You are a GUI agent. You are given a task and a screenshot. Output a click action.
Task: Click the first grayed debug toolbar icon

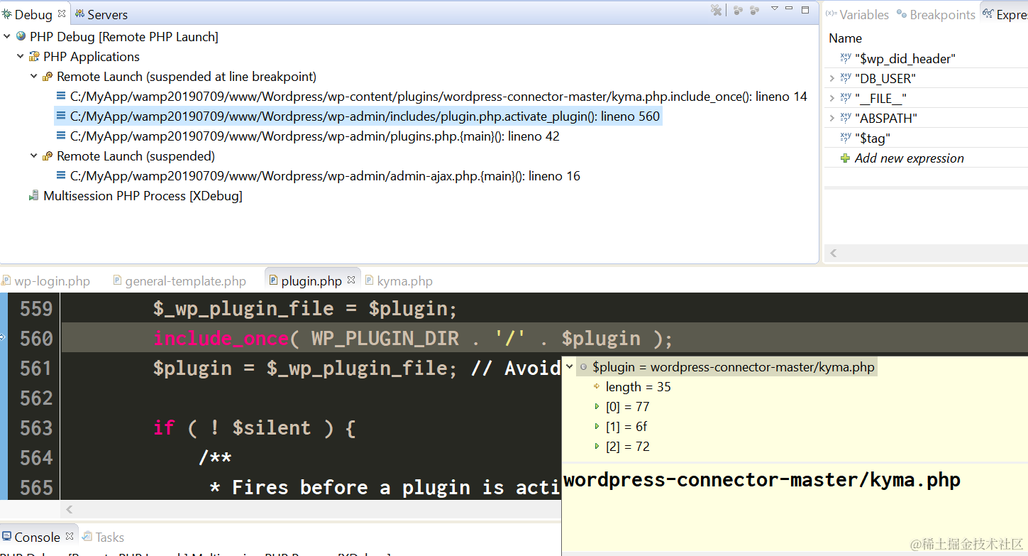738,10
